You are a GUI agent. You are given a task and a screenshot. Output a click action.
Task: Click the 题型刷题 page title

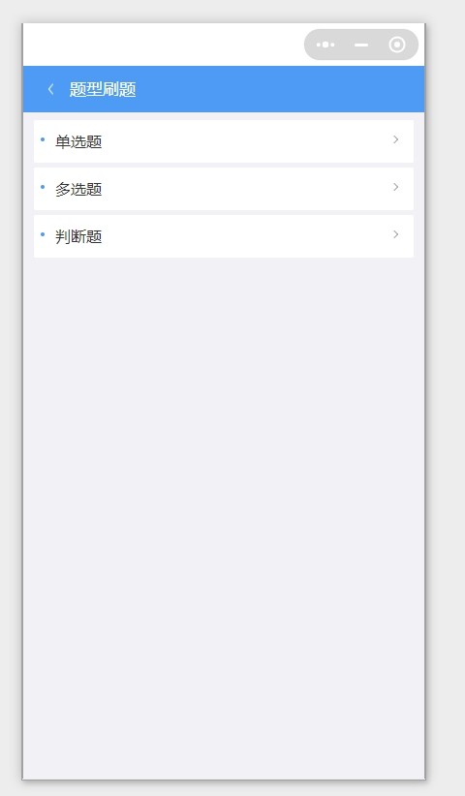coord(103,89)
